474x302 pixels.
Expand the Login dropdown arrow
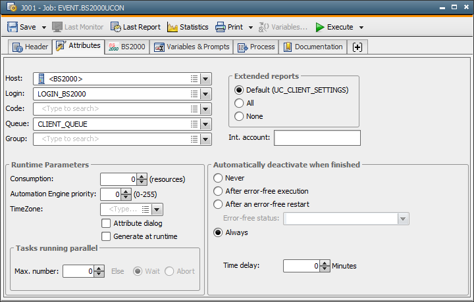[x=205, y=94]
